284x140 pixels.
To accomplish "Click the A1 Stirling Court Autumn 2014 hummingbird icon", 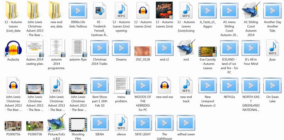I will tap(251, 10).
